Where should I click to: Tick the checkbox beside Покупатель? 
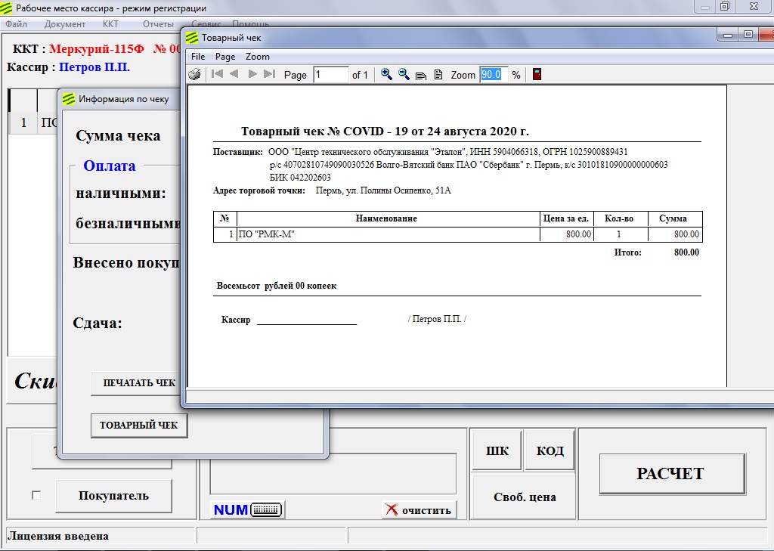click(36, 495)
